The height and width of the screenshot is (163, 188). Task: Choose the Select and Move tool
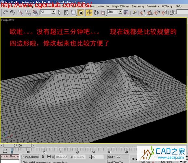[x=89, y=13]
